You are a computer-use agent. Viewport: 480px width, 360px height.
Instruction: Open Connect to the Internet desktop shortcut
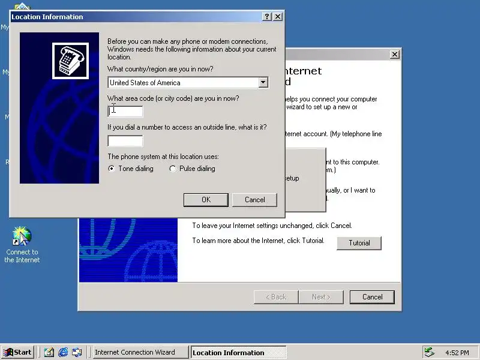tap(22, 245)
